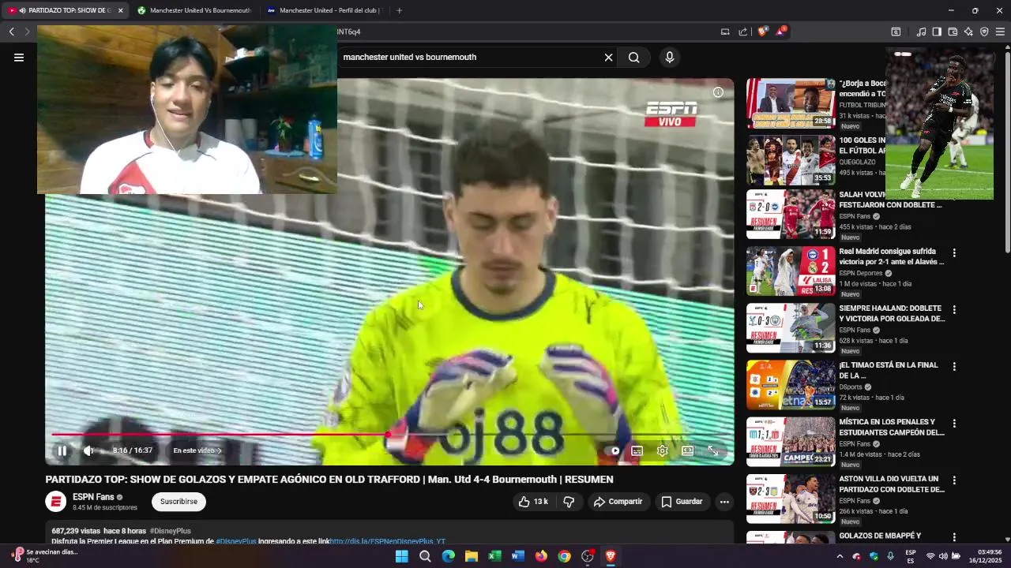Switch to theater mode view
This screenshot has height=568, width=1011.
688,450
